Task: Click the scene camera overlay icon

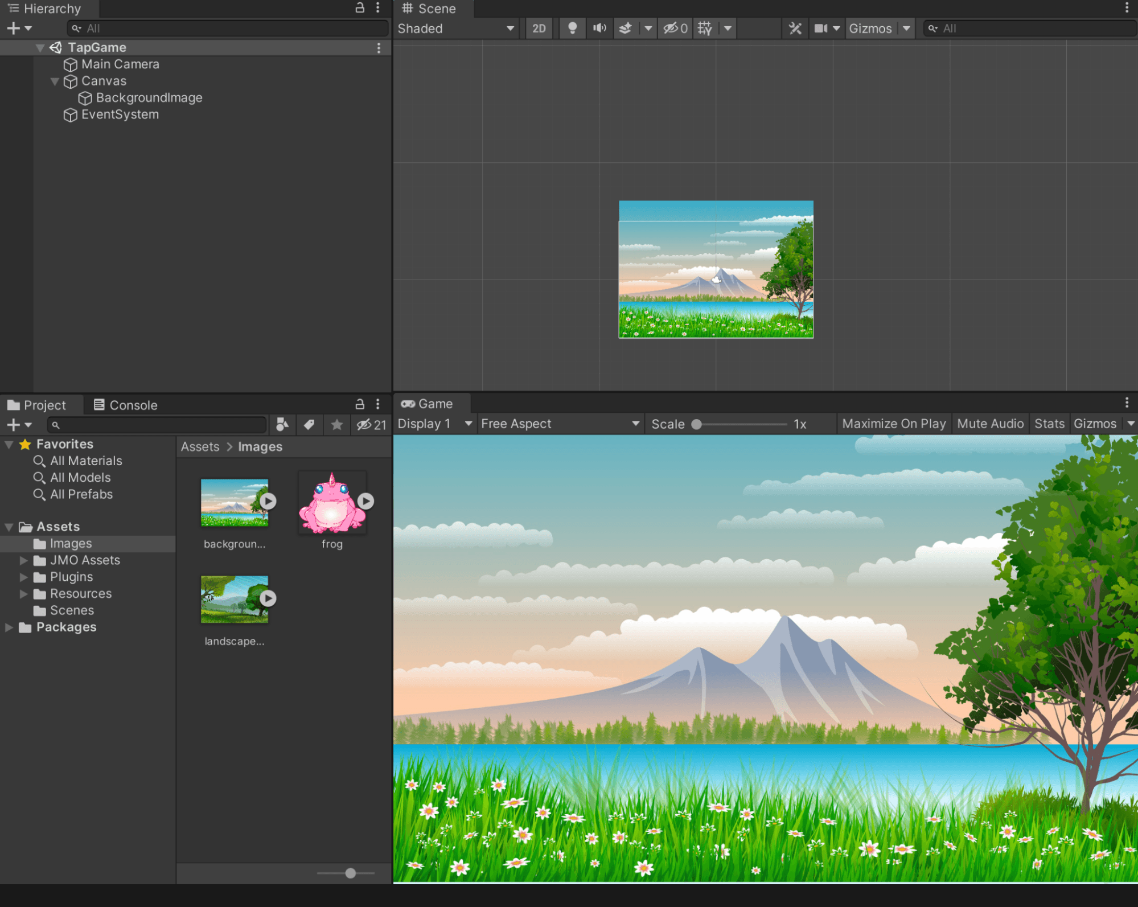Action: (821, 28)
